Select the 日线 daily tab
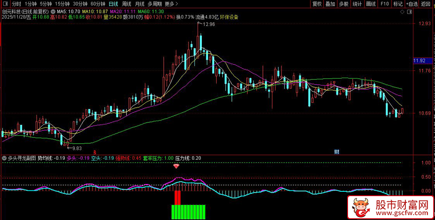Viewport: 435px width, 220px height. click(113, 4)
